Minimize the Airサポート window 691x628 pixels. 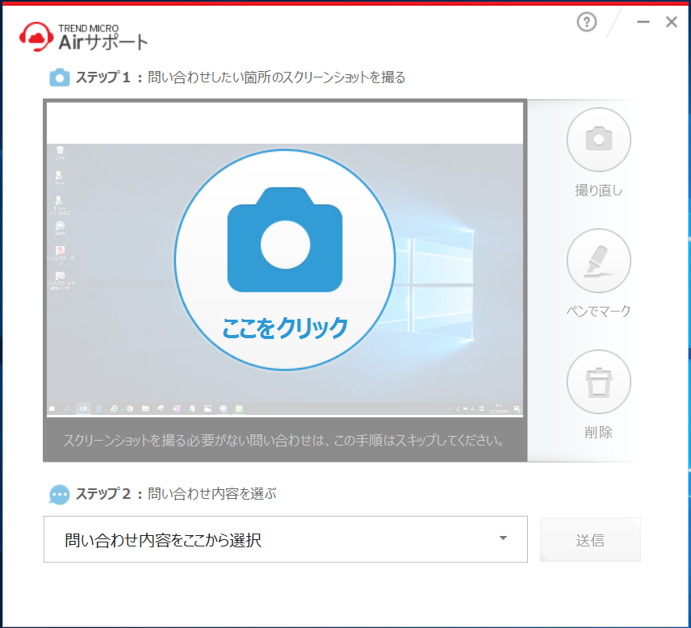coord(643,23)
